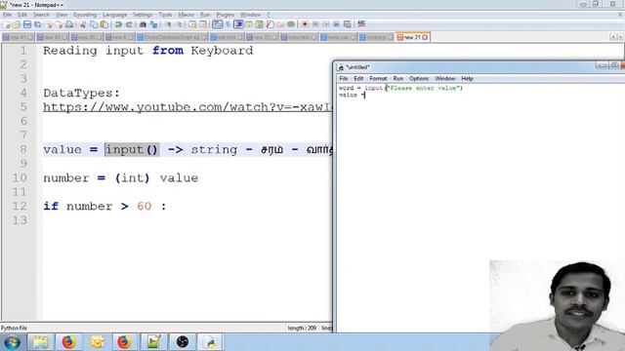This screenshot has width=625, height=351.
Task: Open the File menu in IDLE
Action: coord(343,78)
